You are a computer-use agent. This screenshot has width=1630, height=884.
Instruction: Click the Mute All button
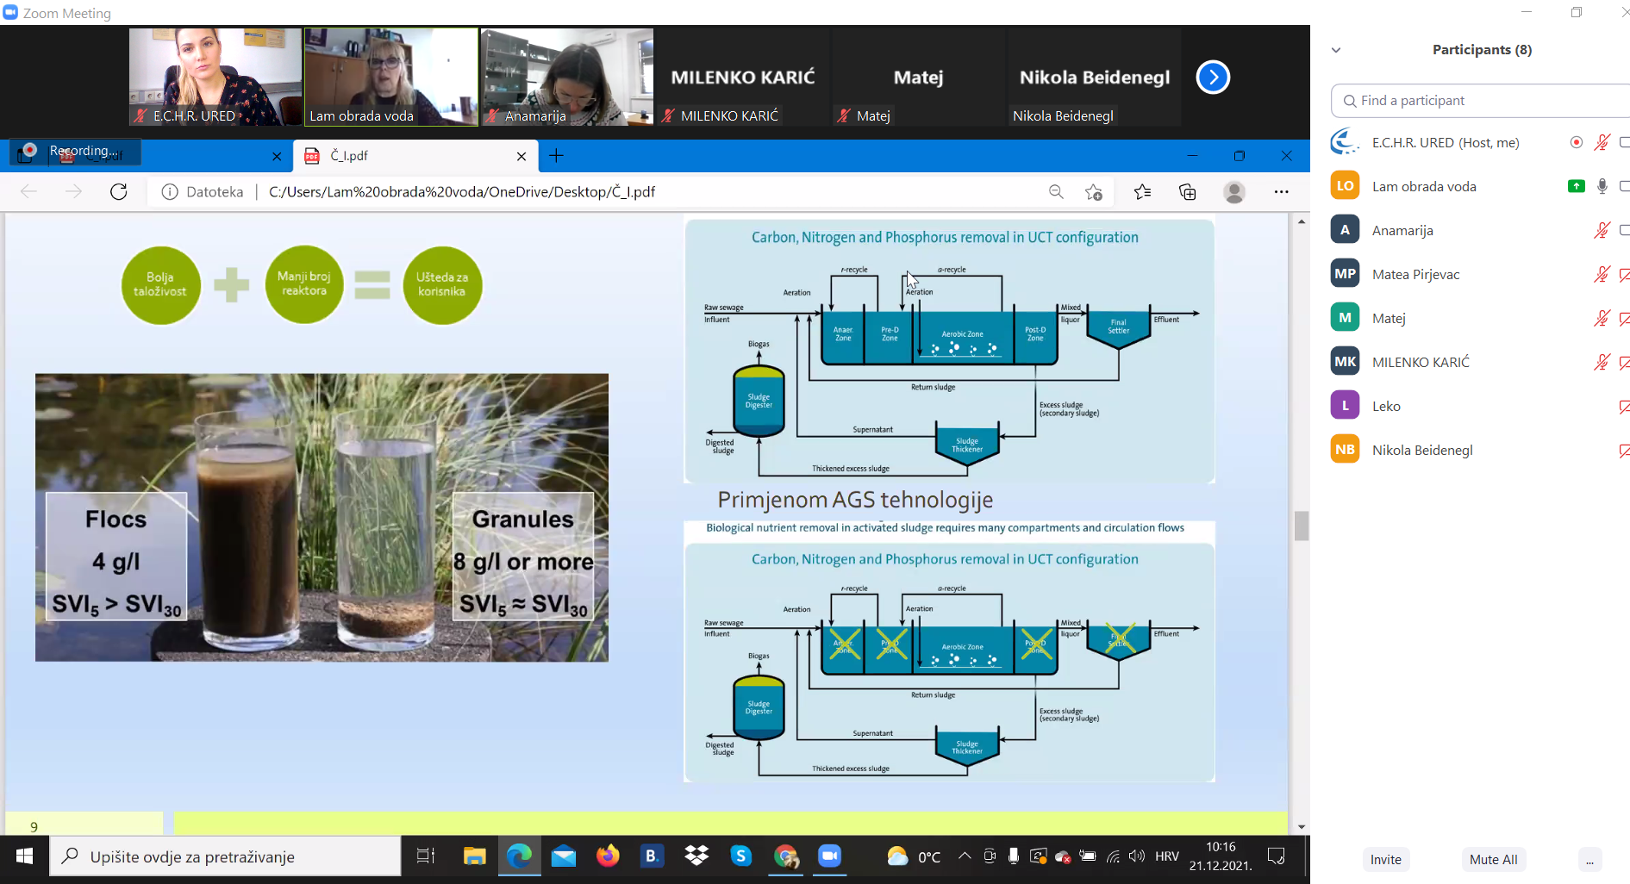1493,859
